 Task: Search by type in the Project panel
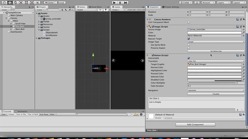tap(62, 10)
